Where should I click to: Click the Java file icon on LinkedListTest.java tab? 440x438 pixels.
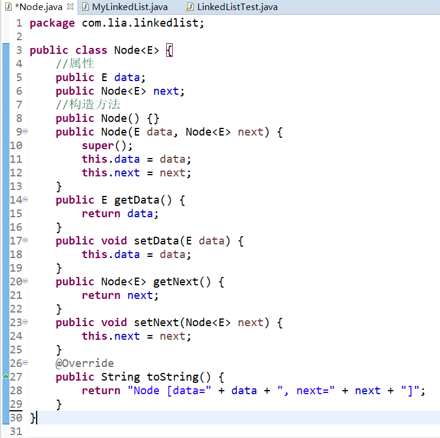pos(190,7)
